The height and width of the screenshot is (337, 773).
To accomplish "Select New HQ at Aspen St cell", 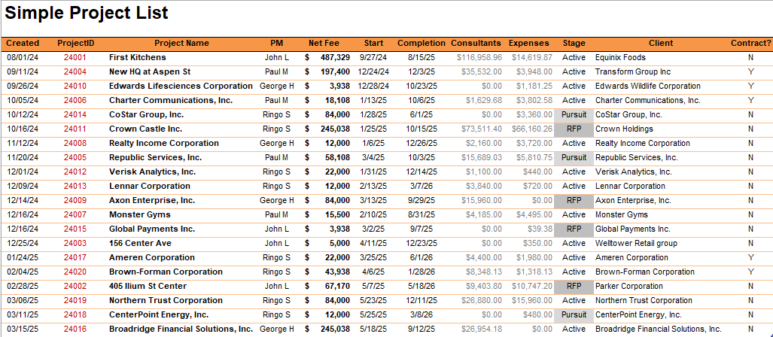I will (x=150, y=72).
